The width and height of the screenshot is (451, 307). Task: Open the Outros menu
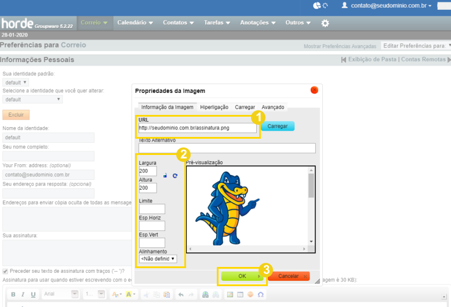point(298,23)
